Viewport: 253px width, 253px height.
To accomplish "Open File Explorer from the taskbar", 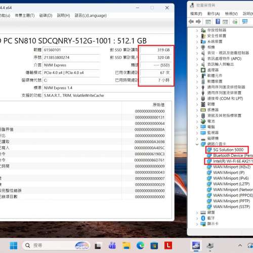I will click(126, 245).
